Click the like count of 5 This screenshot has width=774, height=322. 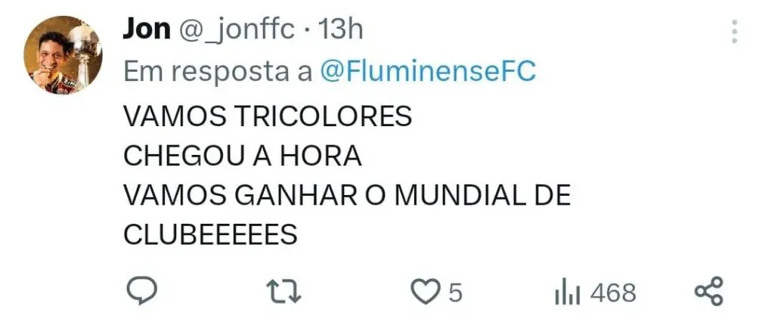[454, 293]
